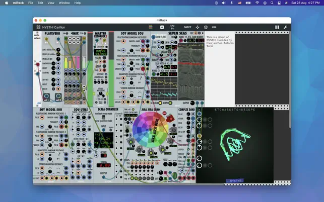Open the Edit menu
Image resolution: width=324 pixels, height=202 pixels.
[x=40, y=3]
